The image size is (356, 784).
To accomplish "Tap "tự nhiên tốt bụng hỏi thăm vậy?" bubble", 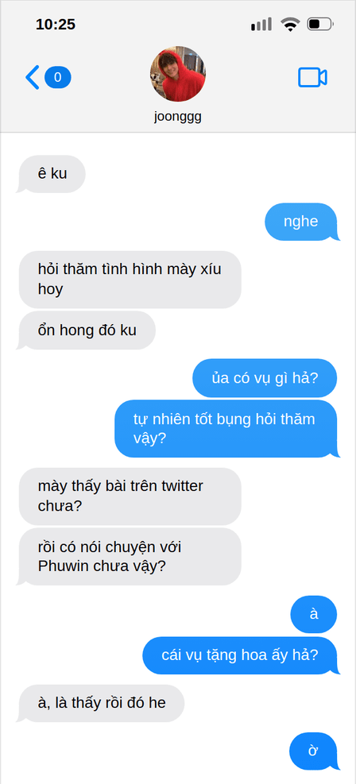I will click(226, 428).
